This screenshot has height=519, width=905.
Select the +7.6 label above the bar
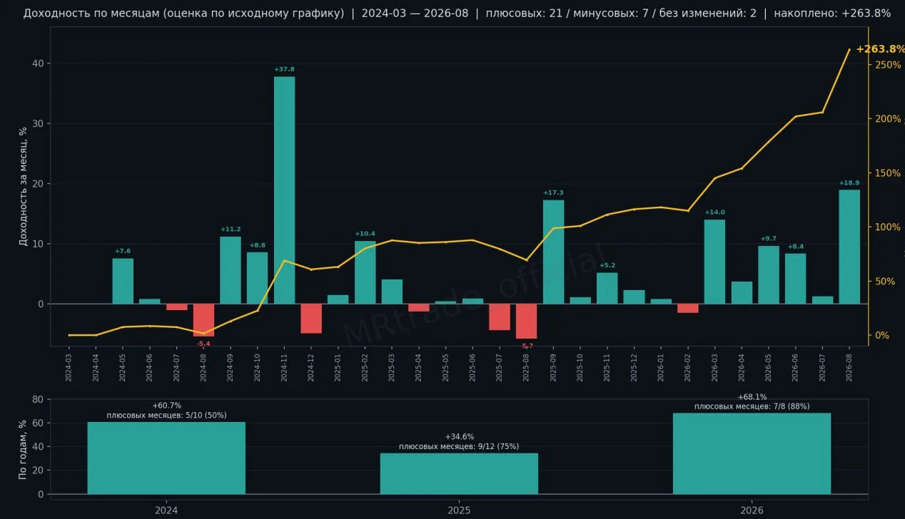pyautogui.click(x=123, y=251)
